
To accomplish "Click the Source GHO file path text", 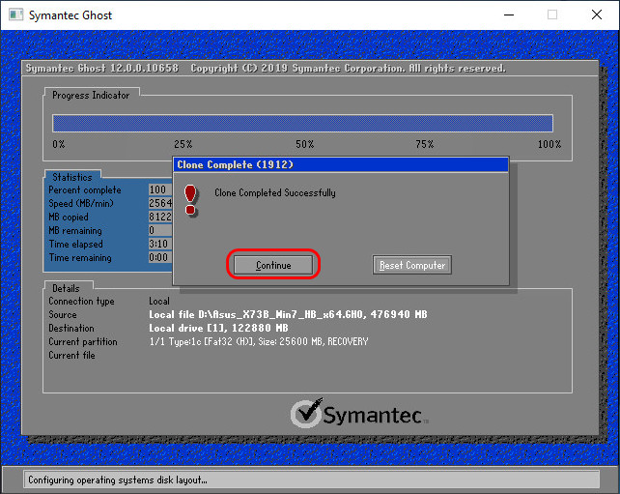I will pos(288,315).
